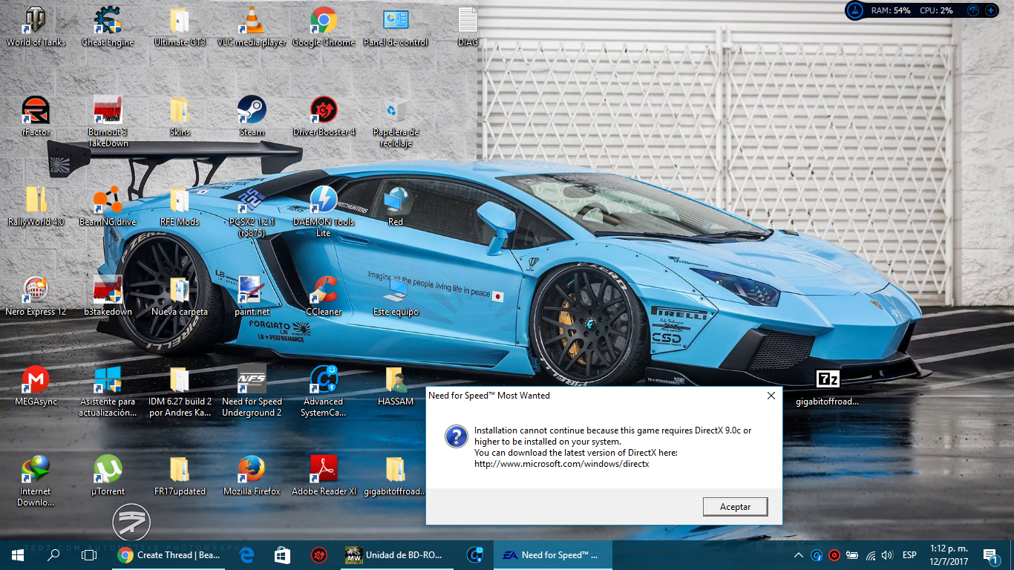Select the Nueva carpeta folder
This screenshot has width=1014, height=570.
coord(180,296)
